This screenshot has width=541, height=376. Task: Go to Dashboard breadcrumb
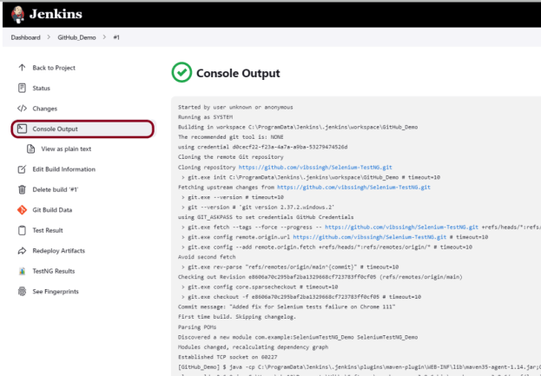30,37
